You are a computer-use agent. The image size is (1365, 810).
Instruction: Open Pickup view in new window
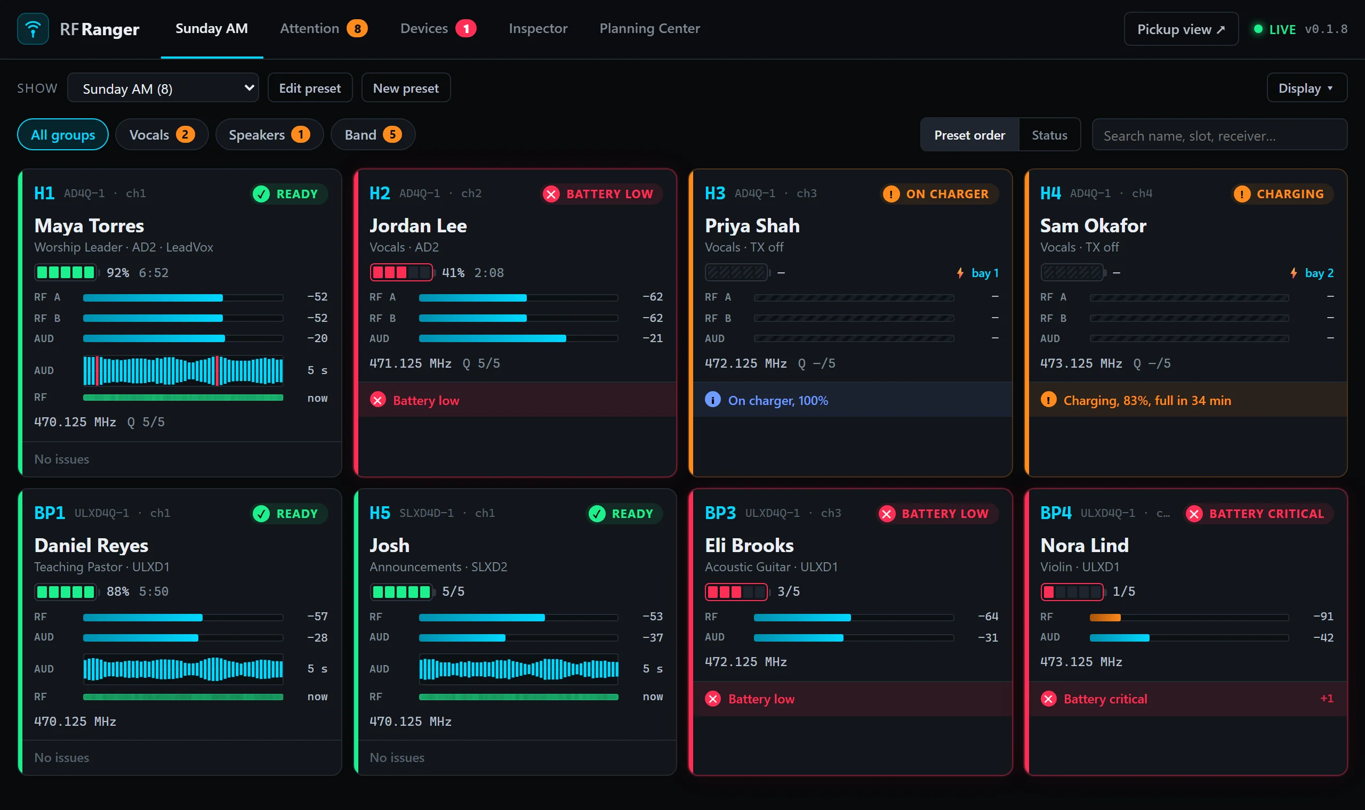coord(1181,29)
